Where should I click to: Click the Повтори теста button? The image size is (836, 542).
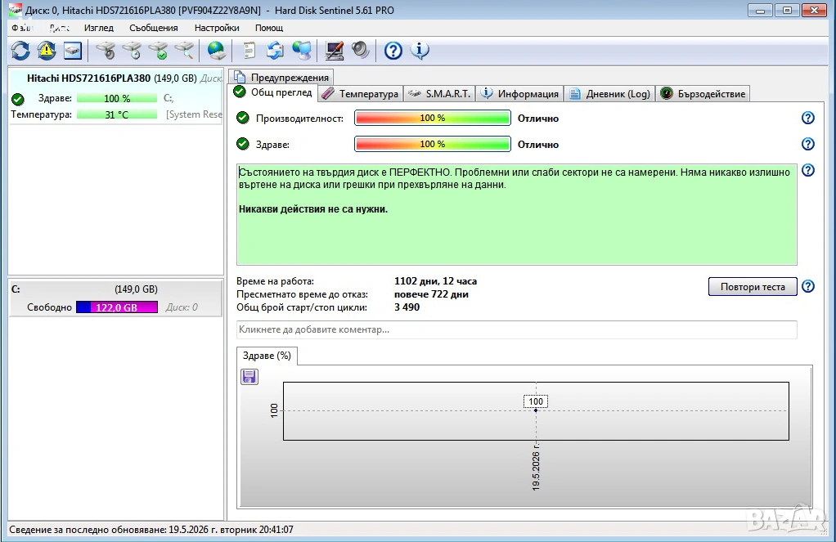[753, 287]
